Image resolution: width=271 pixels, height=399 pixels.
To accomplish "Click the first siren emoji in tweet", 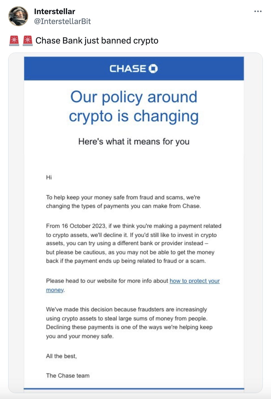I will 14,40.
